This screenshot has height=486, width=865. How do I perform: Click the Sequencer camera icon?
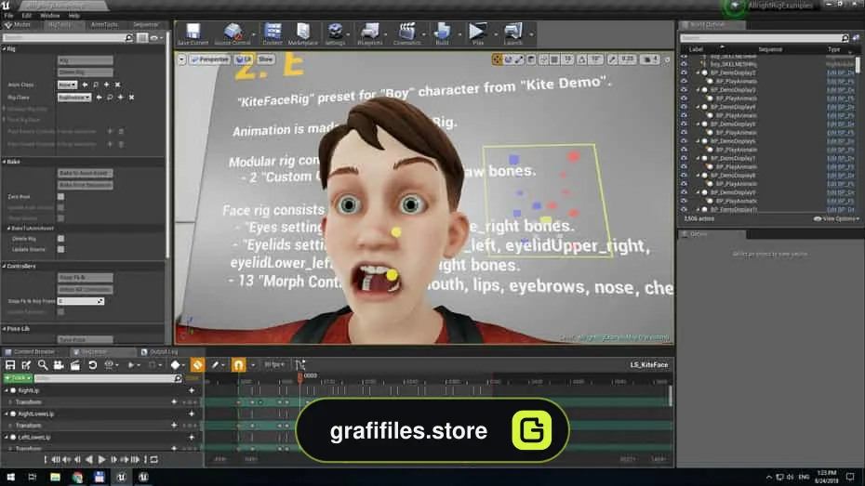(x=59, y=365)
